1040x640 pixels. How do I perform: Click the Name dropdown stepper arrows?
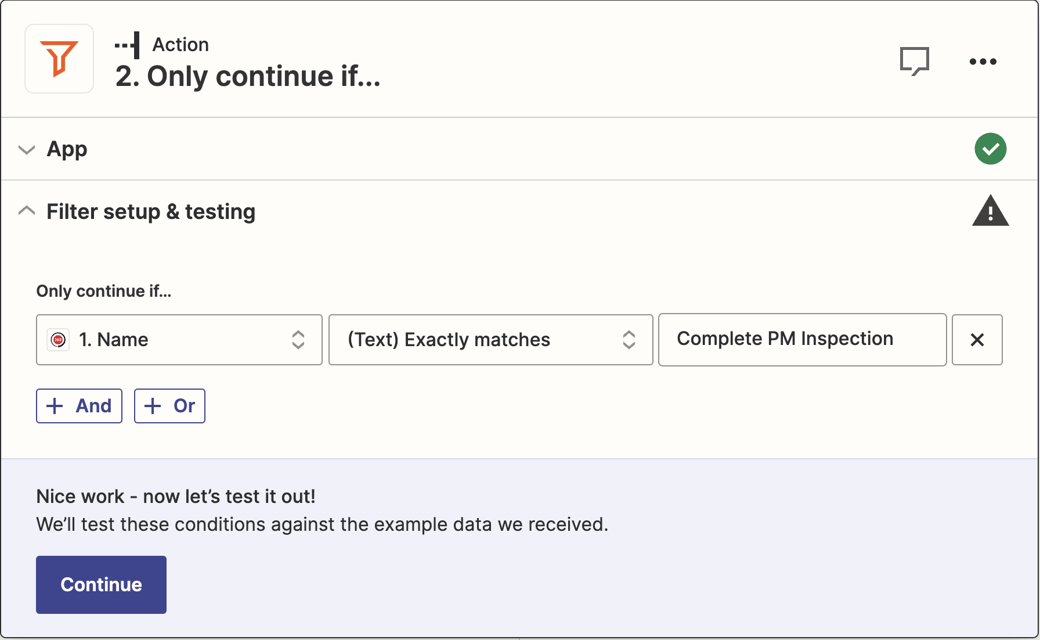(x=298, y=340)
